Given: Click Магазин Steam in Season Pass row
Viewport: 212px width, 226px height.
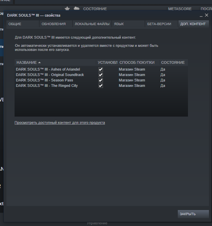Looking at the screenshot, I should point(132,80).
